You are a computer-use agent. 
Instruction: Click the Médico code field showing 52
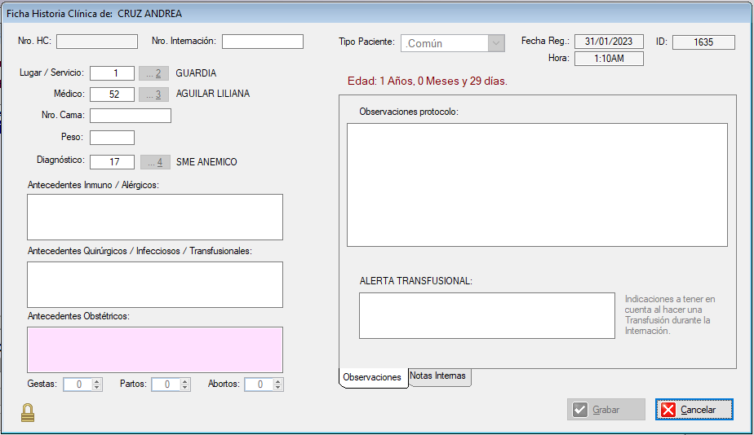pyautogui.click(x=112, y=94)
